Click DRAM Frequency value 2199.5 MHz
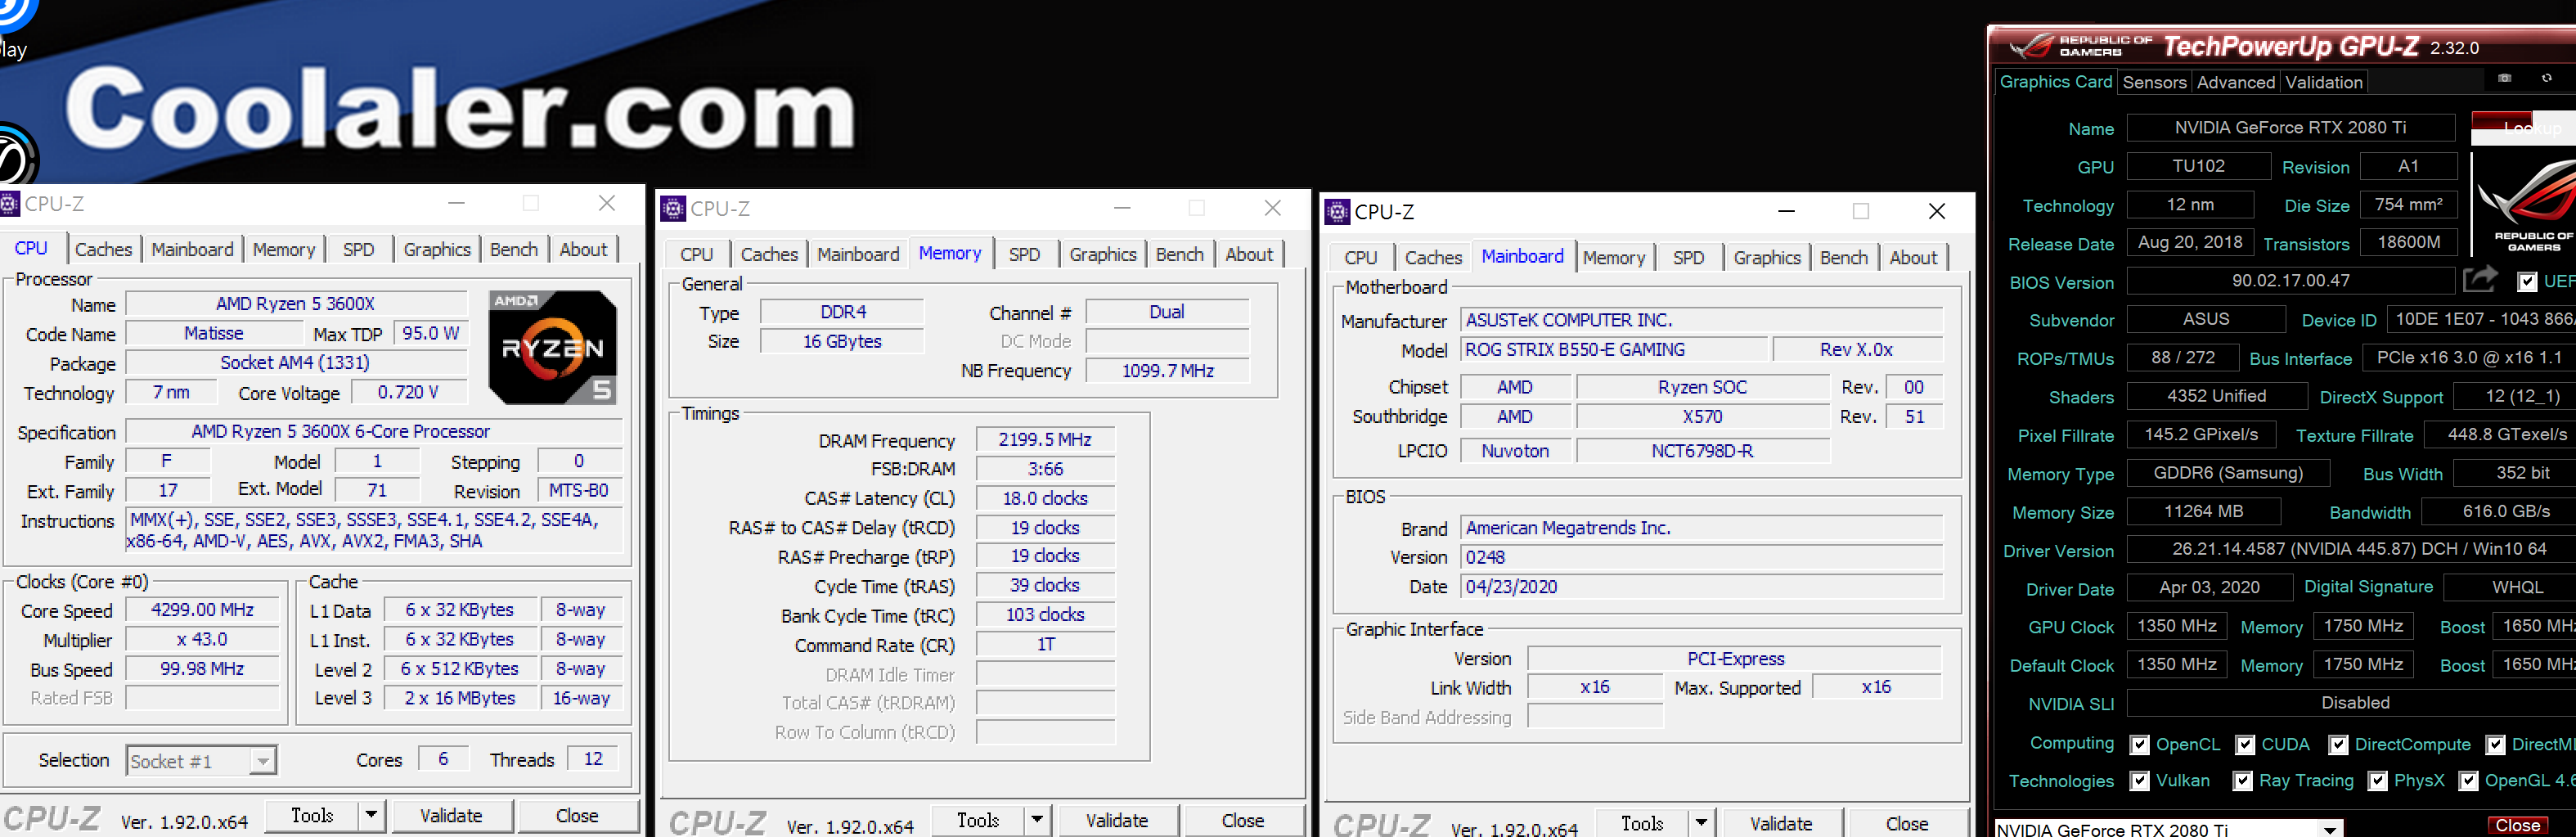The width and height of the screenshot is (2576, 837). click(1045, 439)
